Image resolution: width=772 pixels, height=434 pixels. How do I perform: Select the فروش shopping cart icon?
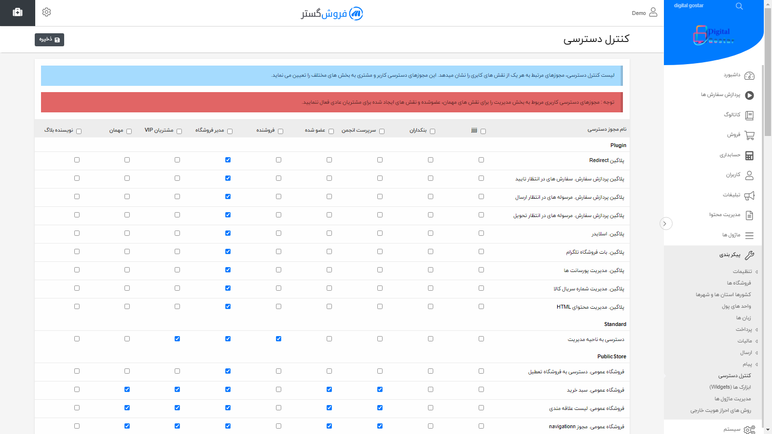[749, 136]
